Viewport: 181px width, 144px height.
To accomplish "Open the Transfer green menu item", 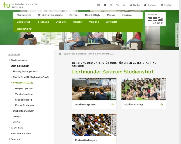I will tap(78, 22).
